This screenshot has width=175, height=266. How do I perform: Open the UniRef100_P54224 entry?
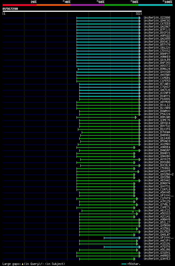[x=157, y=114]
